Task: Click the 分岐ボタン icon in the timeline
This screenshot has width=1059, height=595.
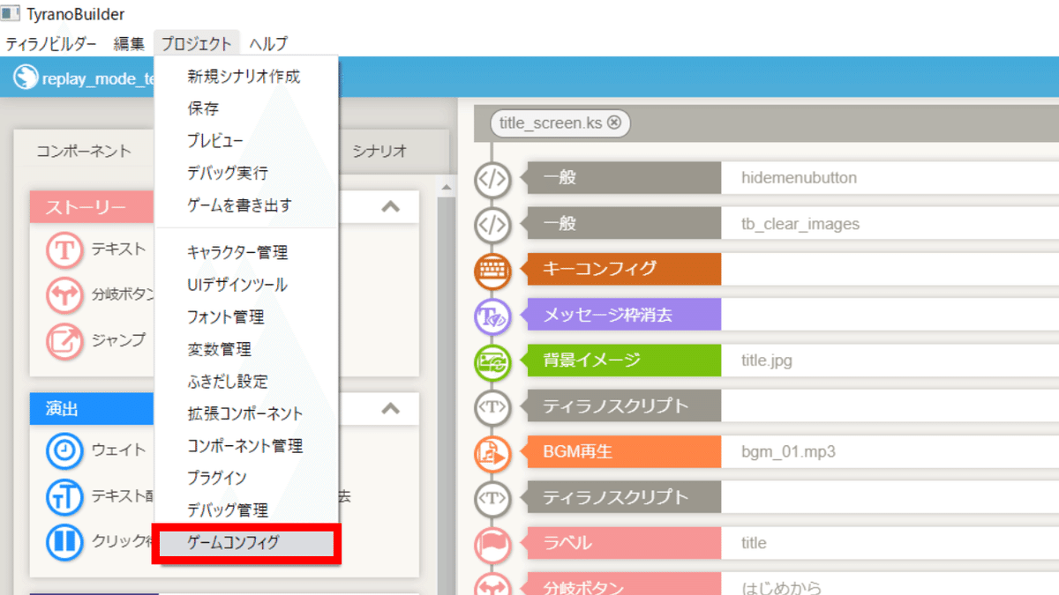Action: click(492, 585)
